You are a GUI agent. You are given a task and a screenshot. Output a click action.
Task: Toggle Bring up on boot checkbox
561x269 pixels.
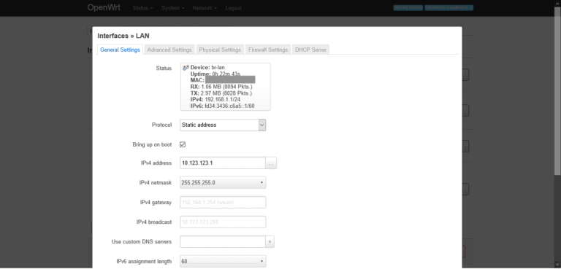(183, 144)
